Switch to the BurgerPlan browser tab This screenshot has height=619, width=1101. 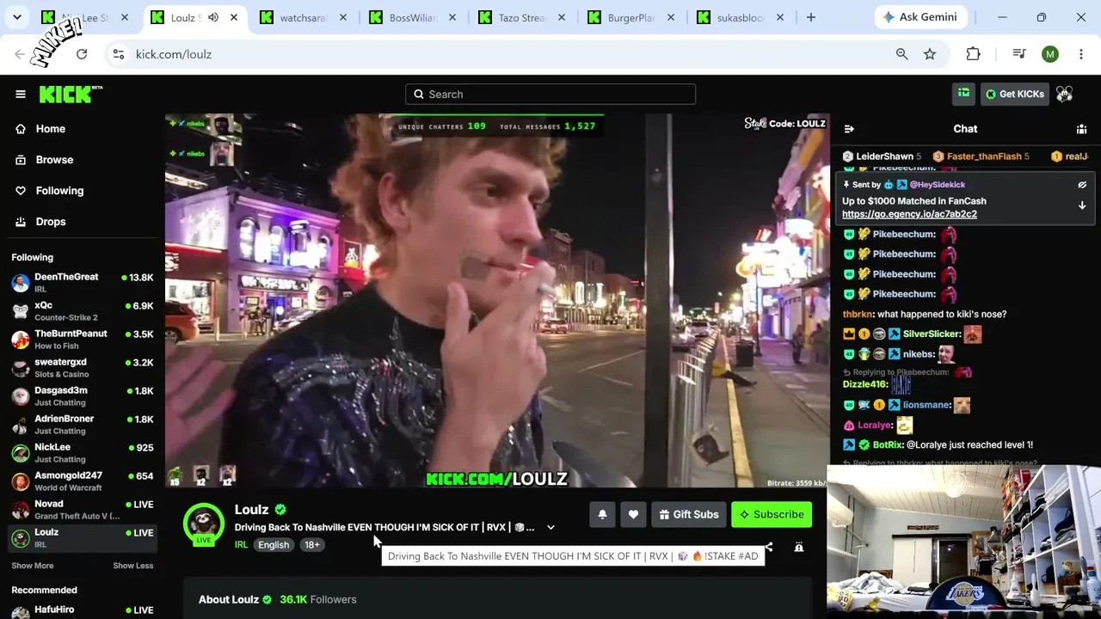pos(631,17)
